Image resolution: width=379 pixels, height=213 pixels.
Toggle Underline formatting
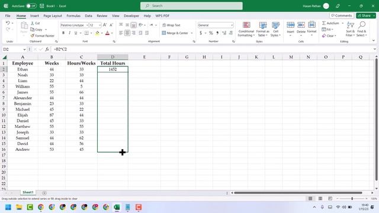click(x=76, y=33)
